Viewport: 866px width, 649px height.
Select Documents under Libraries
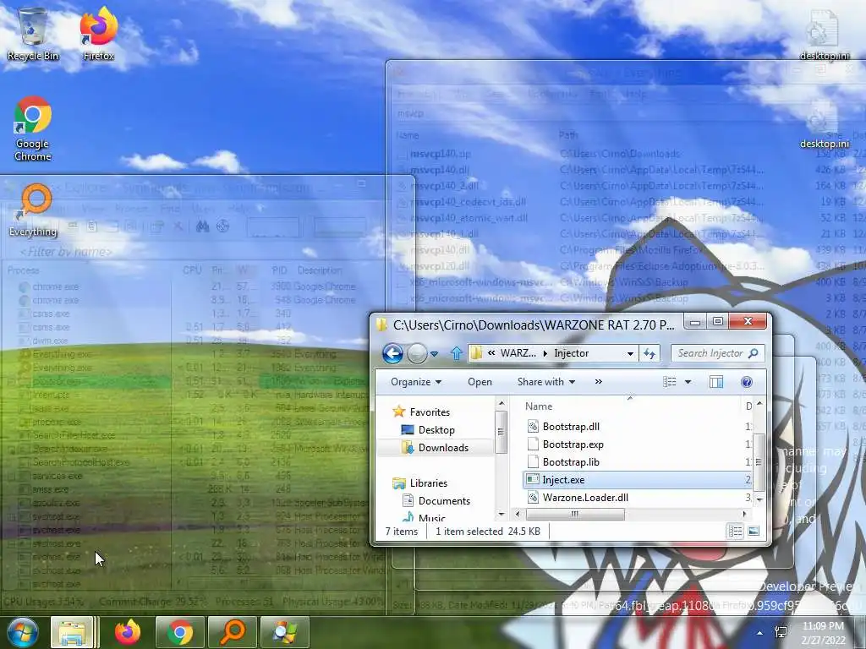[443, 500]
